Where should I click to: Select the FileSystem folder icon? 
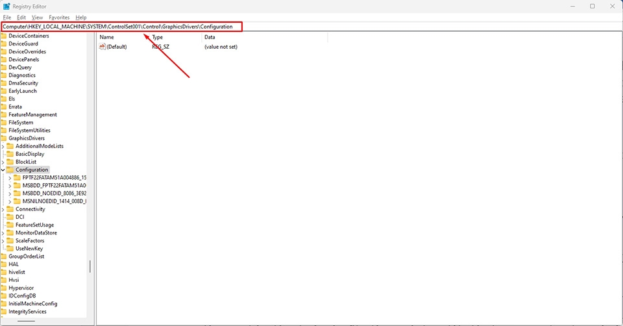point(4,123)
